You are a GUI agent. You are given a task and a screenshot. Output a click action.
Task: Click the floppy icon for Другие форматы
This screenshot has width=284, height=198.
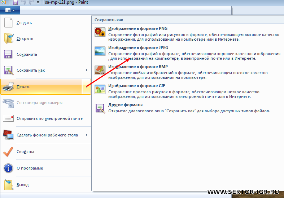click(x=100, y=109)
